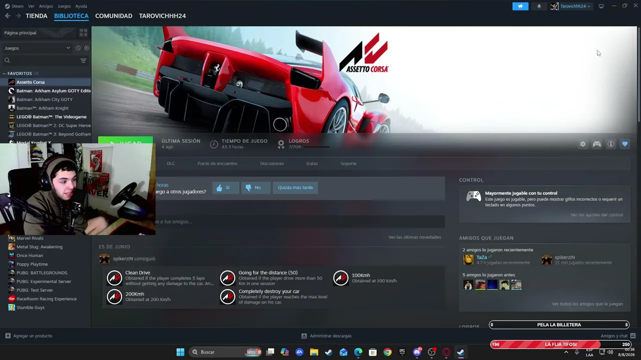The width and height of the screenshot is (641, 360).
Task: Open Google Chrome from taskbar
Action: [x=387, y=352]
